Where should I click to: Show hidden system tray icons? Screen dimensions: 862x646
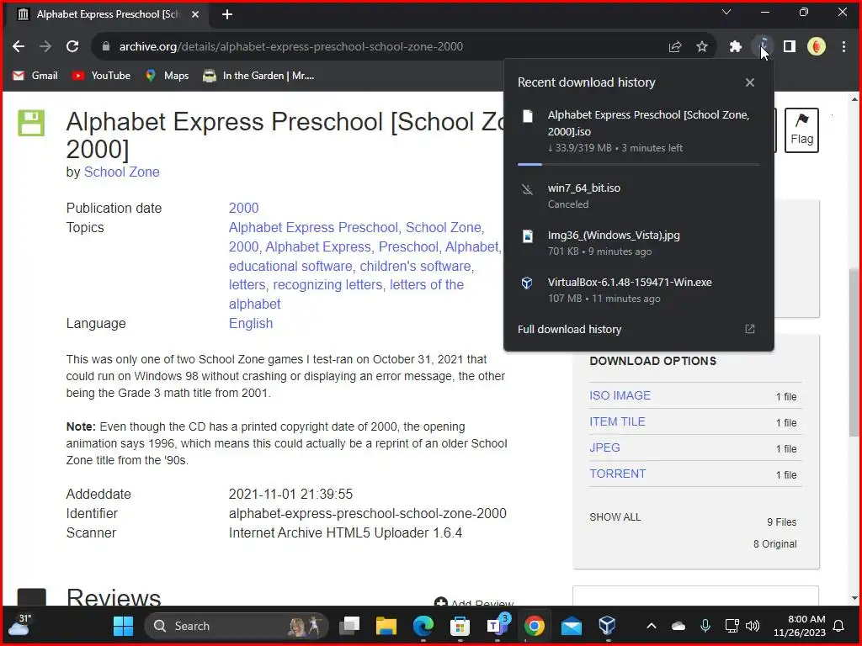point(652,626)
